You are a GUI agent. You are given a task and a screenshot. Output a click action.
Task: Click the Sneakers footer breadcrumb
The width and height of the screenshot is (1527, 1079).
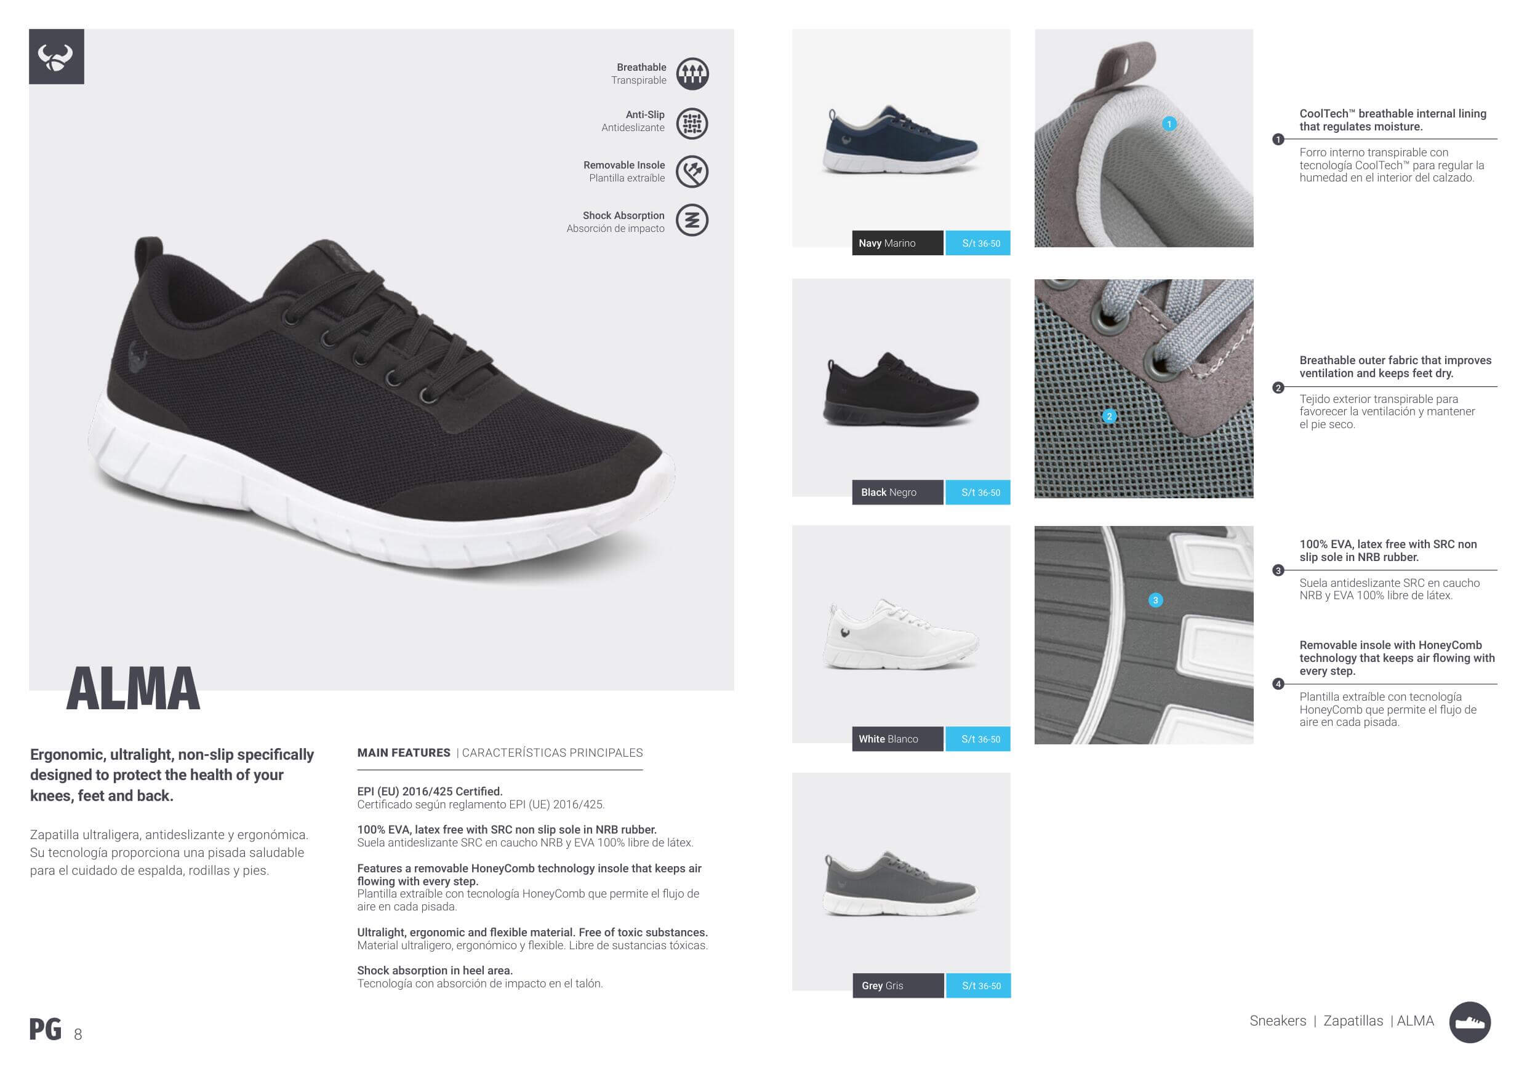click(1278, 1021)
